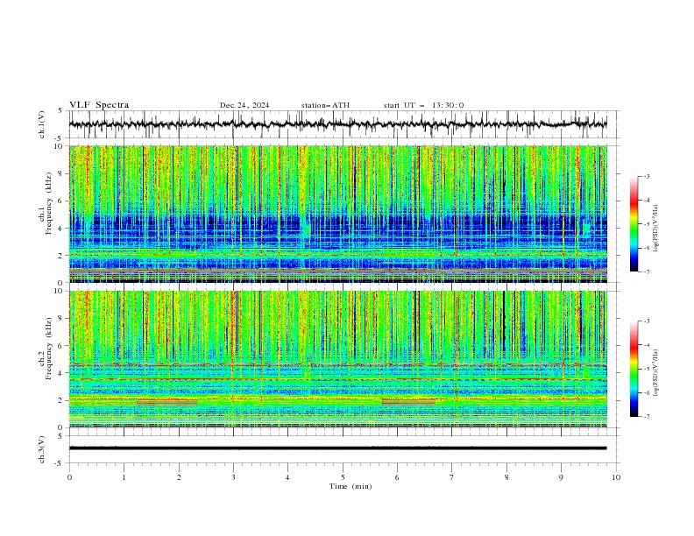Click the Time axis tick label "0"

(x=69, y=477)
